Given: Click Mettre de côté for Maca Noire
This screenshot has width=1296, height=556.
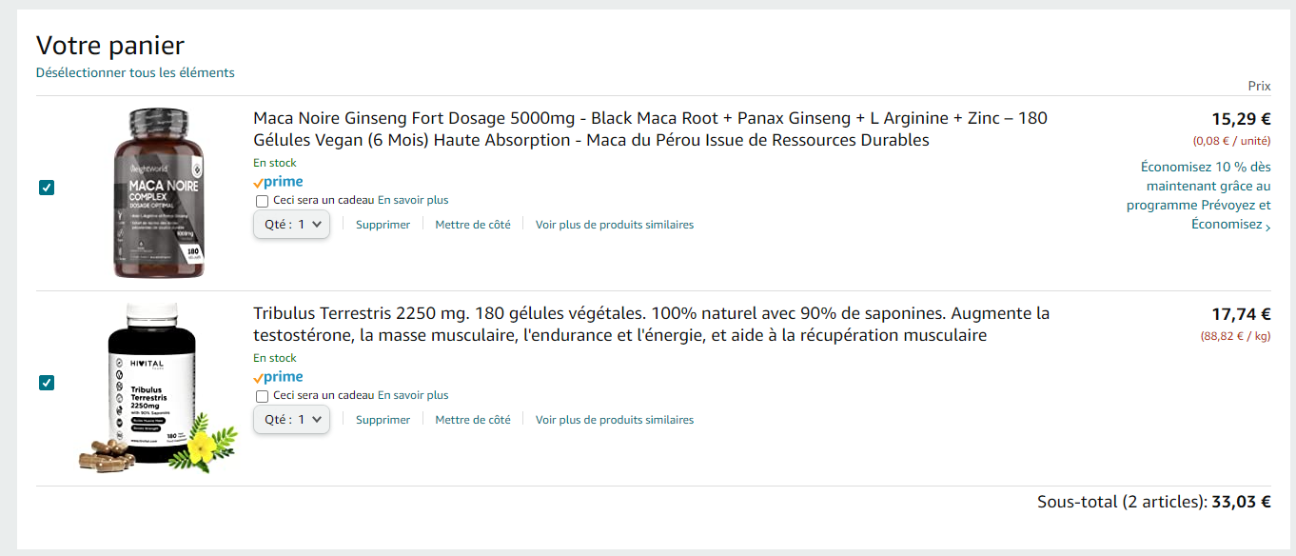Looking at the screenshot, I should [x=473, y=225].
